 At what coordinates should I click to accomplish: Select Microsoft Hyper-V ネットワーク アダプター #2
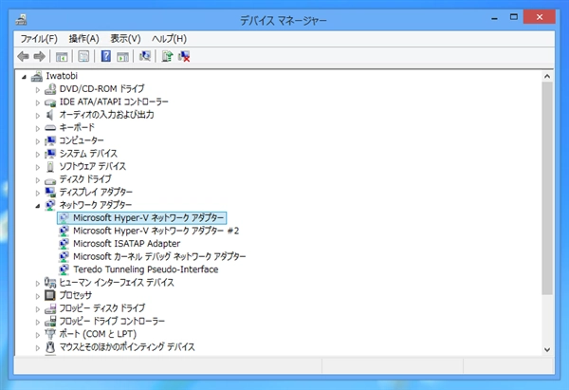coord(156,231)
